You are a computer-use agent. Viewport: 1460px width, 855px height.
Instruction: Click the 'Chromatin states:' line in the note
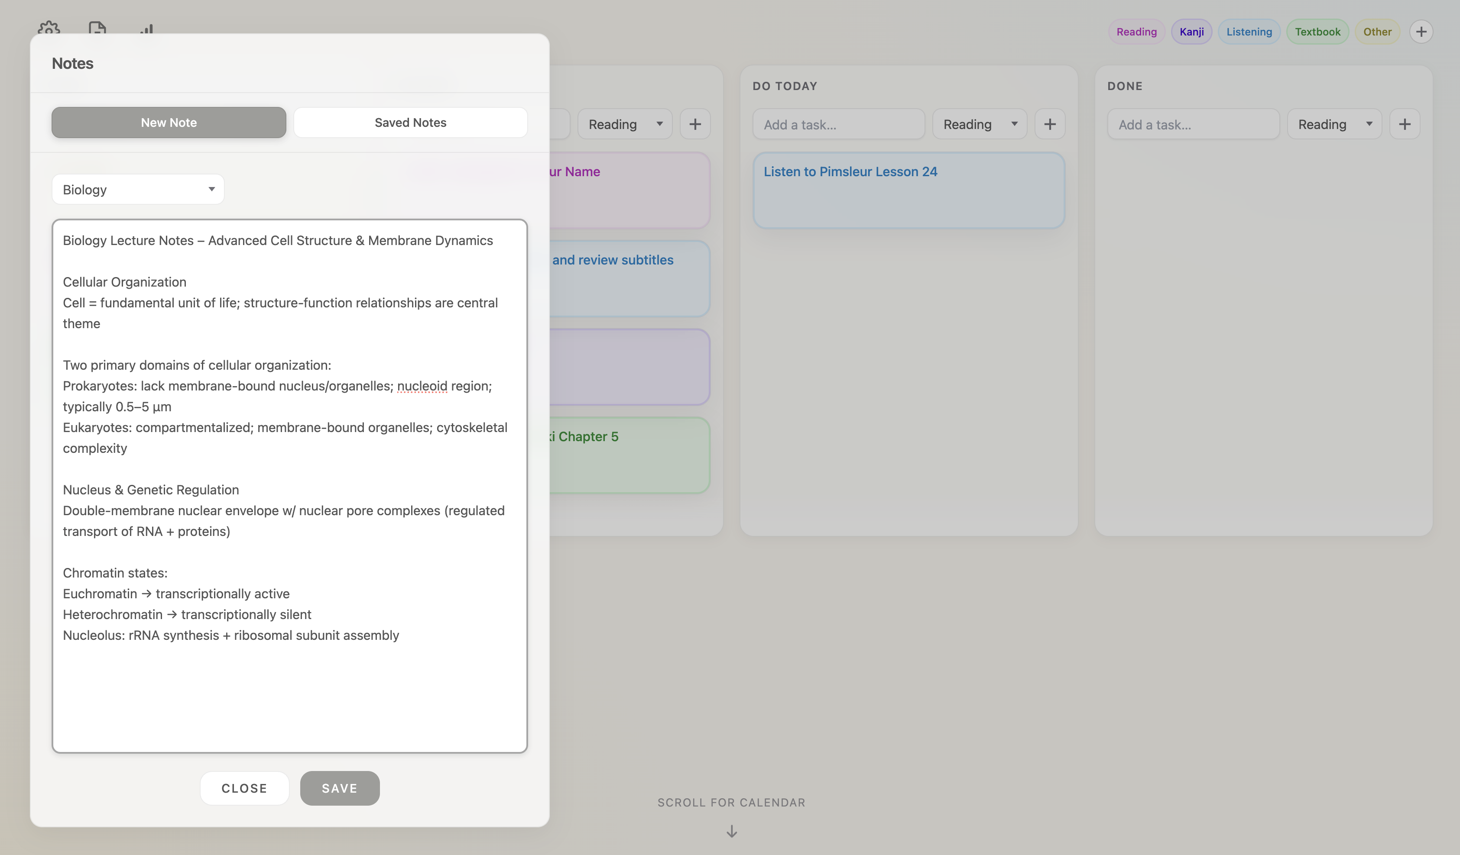115,572
